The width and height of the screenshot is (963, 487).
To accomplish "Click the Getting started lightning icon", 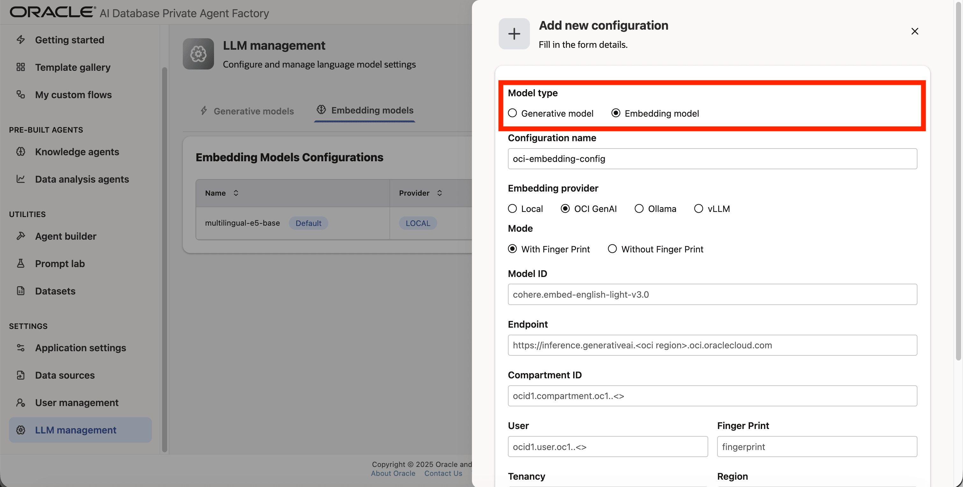I will [21, 40].
